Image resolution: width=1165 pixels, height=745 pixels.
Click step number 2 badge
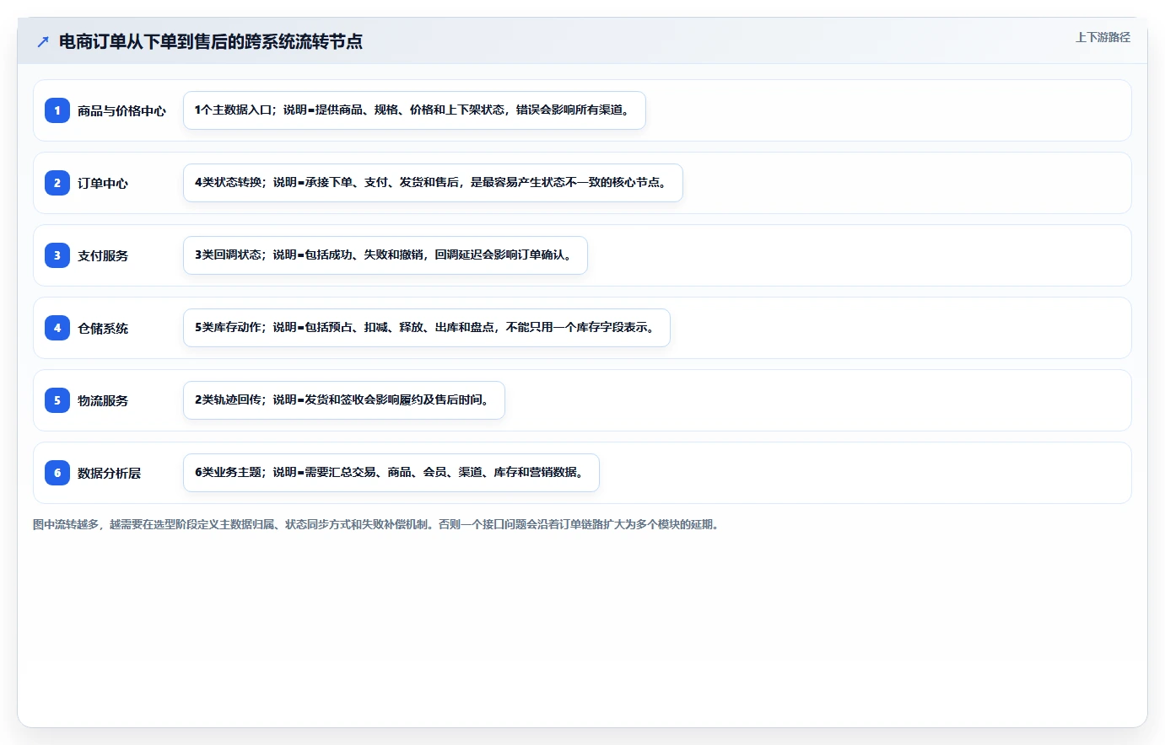(x=57, y=183)
